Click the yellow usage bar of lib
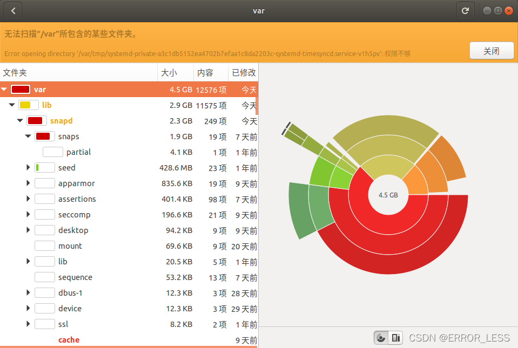518x348 pixels. click(29, 105)
